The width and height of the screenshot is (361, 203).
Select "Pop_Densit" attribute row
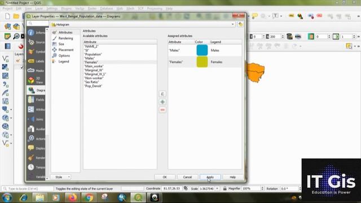120,86
